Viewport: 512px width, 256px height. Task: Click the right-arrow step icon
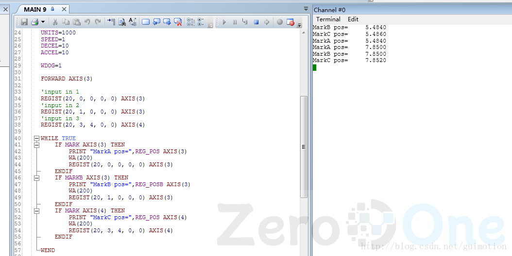pos(267,22)
